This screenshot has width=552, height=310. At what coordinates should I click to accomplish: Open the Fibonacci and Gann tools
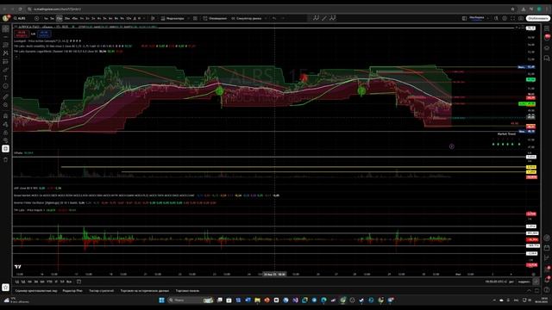pyautogui.click(x=6, y=45)
